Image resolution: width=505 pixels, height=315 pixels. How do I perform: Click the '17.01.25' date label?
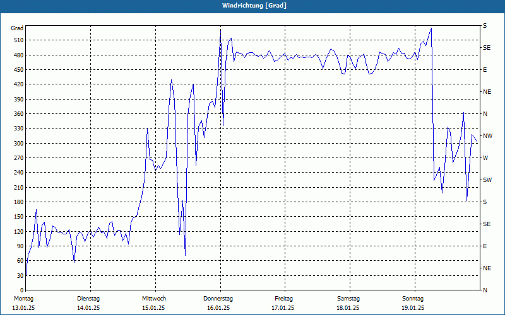tap(283, 308)
